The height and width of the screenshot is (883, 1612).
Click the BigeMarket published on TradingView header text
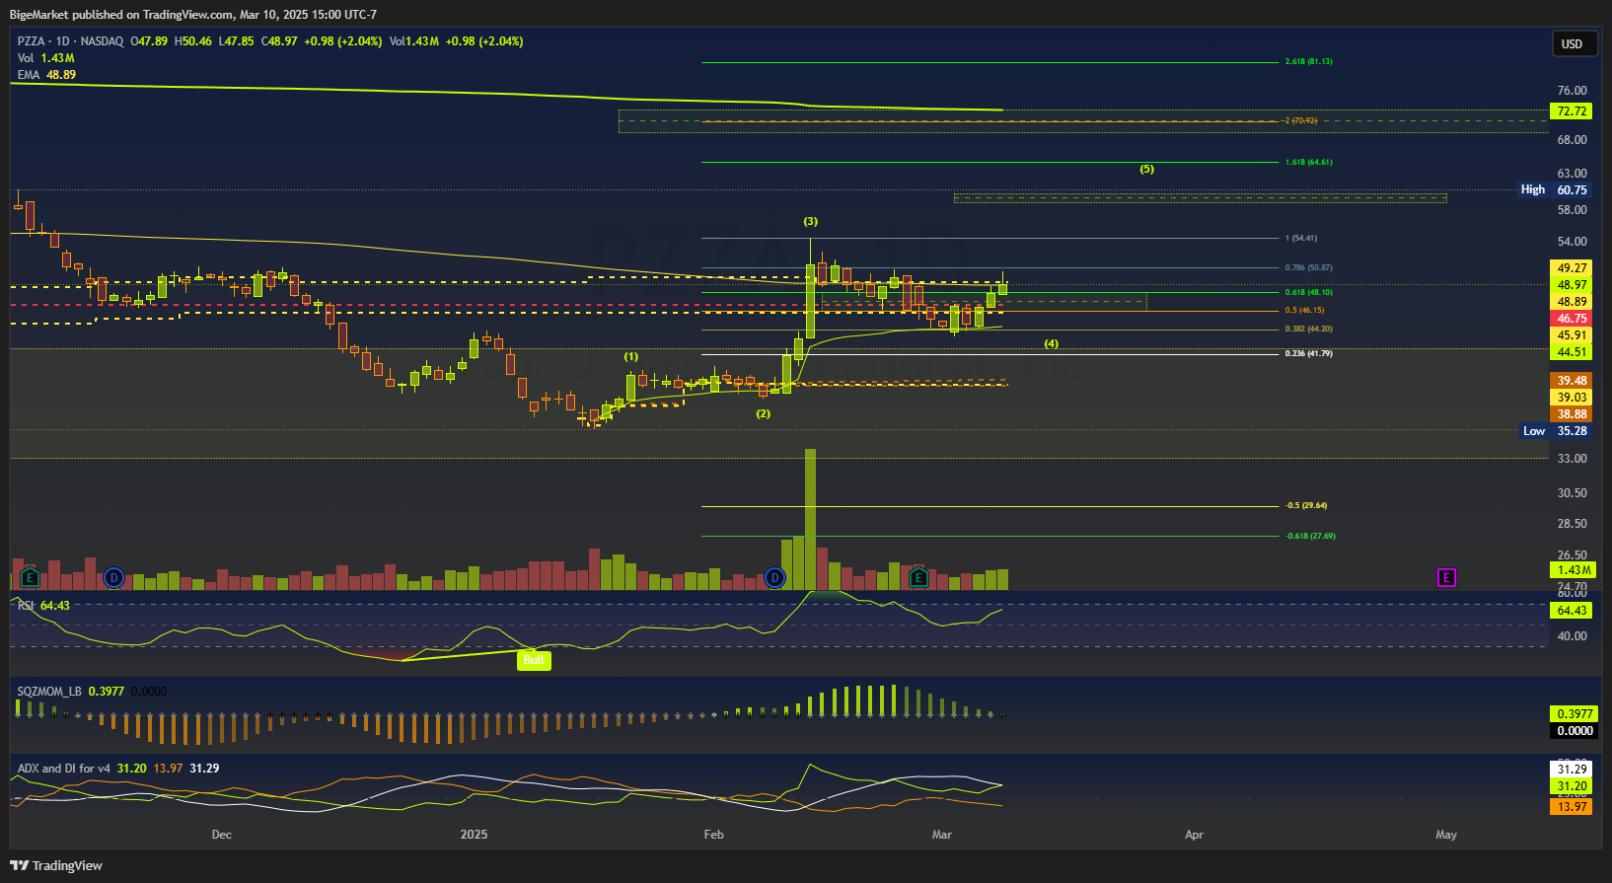193,15
